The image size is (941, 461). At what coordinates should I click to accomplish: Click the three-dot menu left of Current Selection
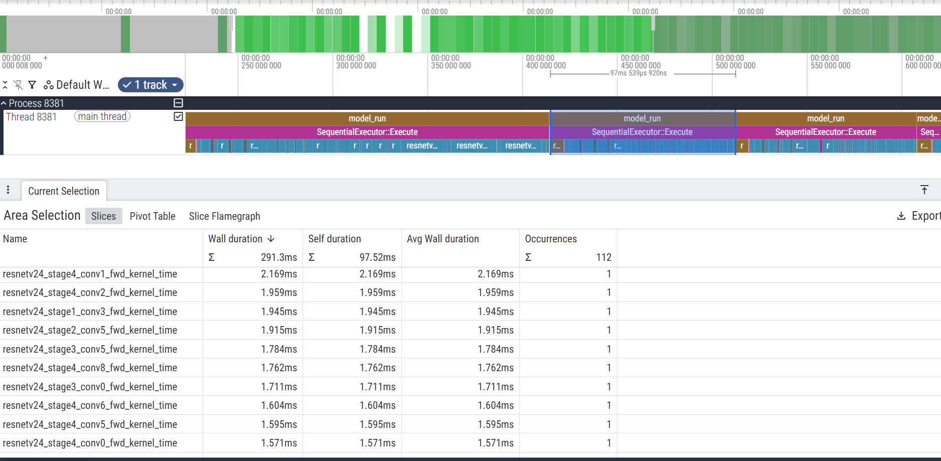(x=8, y=190)
